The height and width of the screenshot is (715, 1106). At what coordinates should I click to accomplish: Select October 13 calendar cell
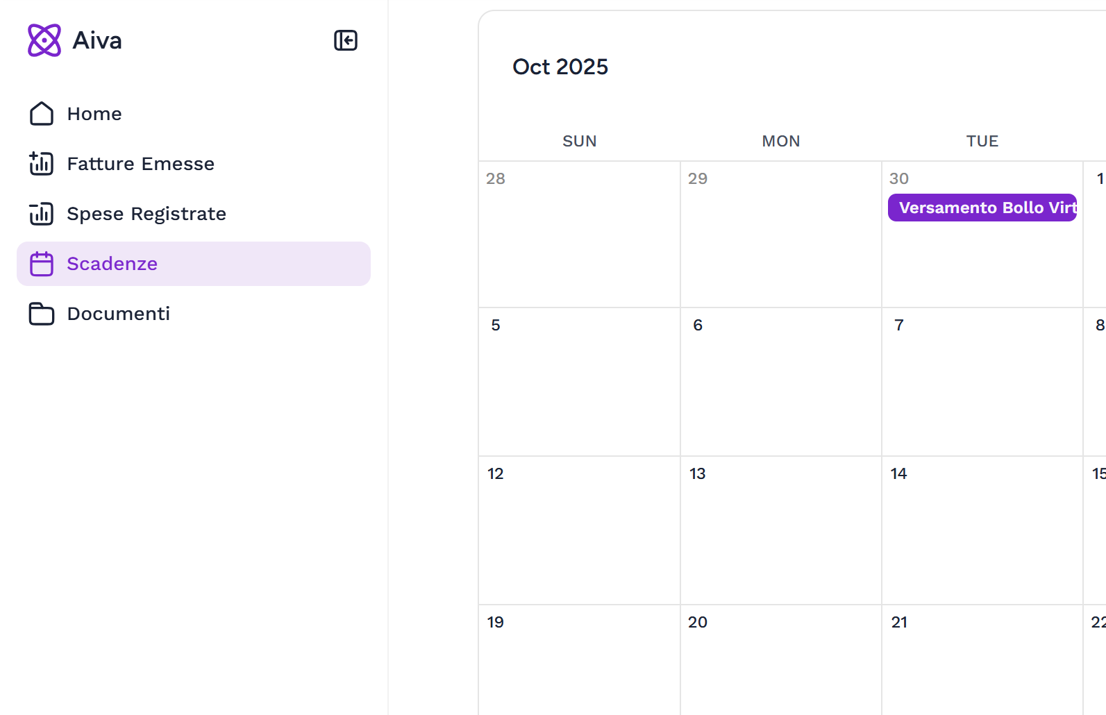click(x=780, y=530)
